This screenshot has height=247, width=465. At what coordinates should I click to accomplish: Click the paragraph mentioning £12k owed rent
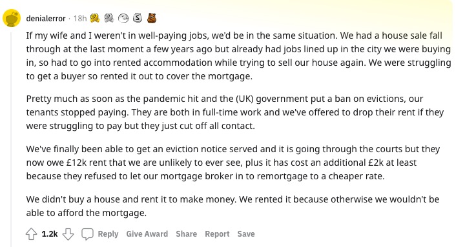[x=233, y=163]
